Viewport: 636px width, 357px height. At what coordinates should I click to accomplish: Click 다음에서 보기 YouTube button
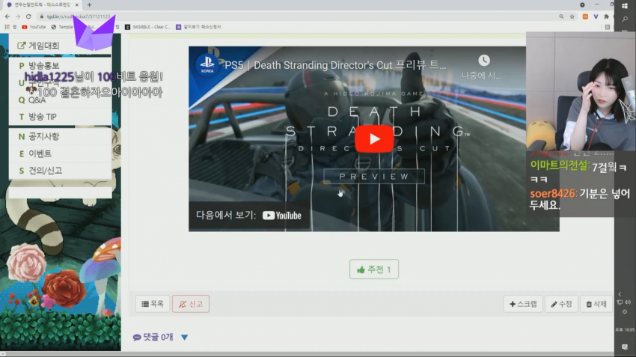(x=248, y=215)
